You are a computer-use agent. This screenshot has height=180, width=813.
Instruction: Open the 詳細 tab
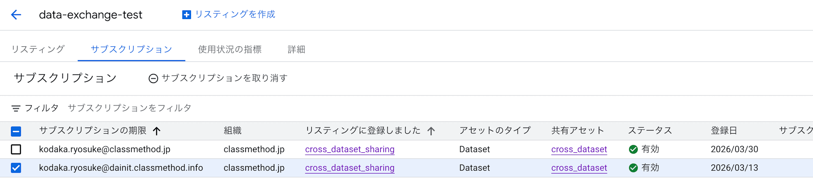pos(296,50)
